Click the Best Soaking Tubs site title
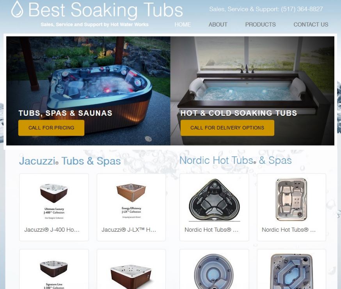Viewport: 341px width, 289px height. pyautogui.click(x=105, y=10)
